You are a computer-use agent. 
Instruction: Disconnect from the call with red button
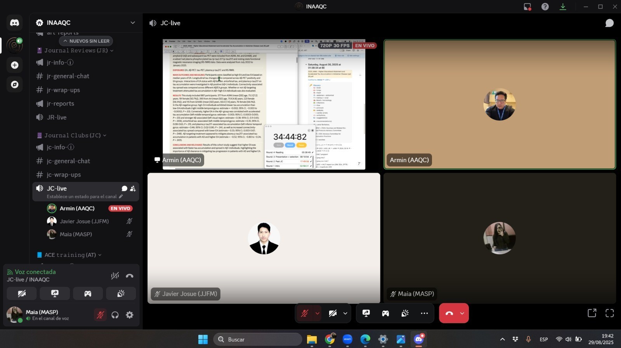pyautogui.click(x=449, y=313)
